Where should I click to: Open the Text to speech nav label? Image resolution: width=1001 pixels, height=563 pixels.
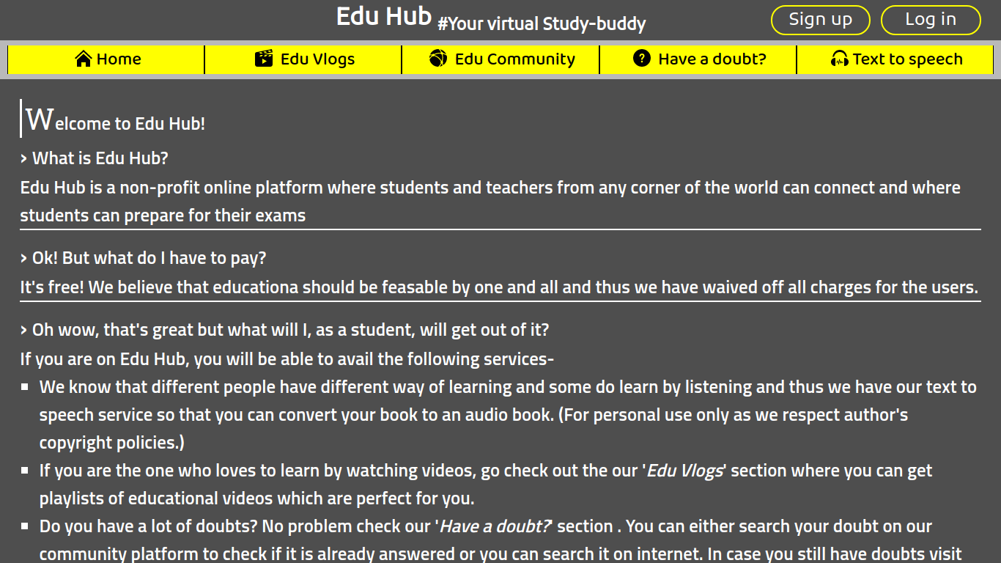coord(907,59)
